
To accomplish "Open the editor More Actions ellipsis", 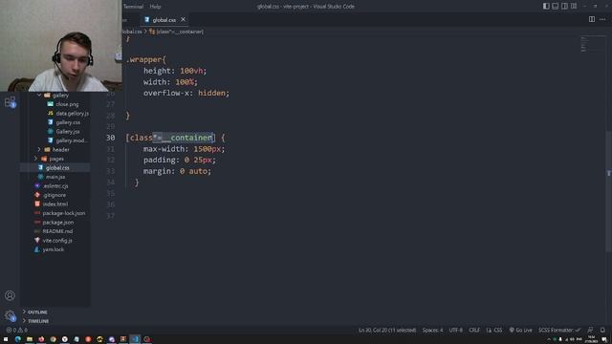I will 602,19.
